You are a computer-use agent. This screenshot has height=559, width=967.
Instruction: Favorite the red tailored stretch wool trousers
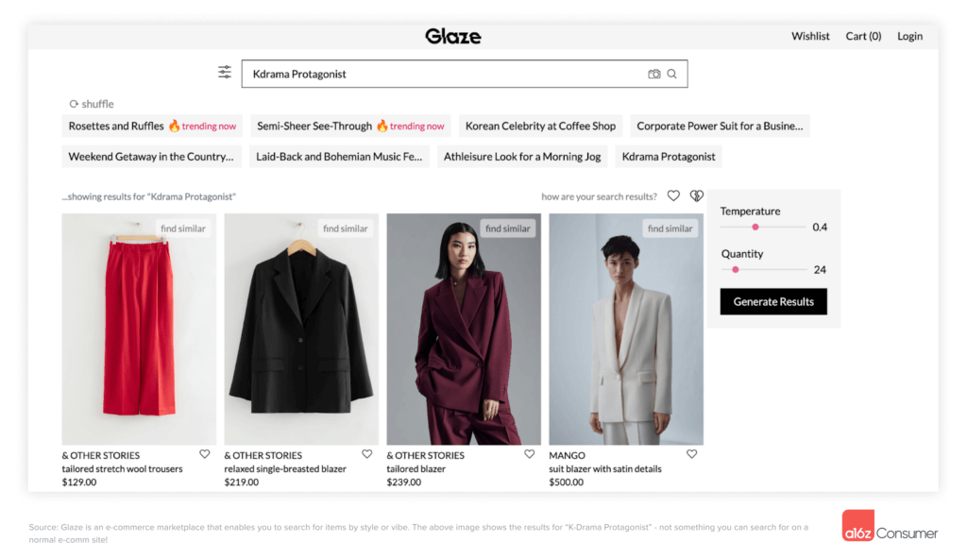[204, 453]
